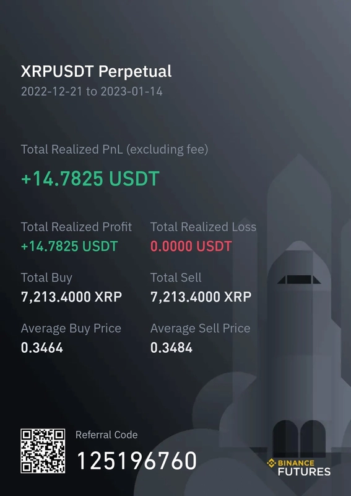Click the Total Buy label
Screen dimensions: 351x496
46,278
